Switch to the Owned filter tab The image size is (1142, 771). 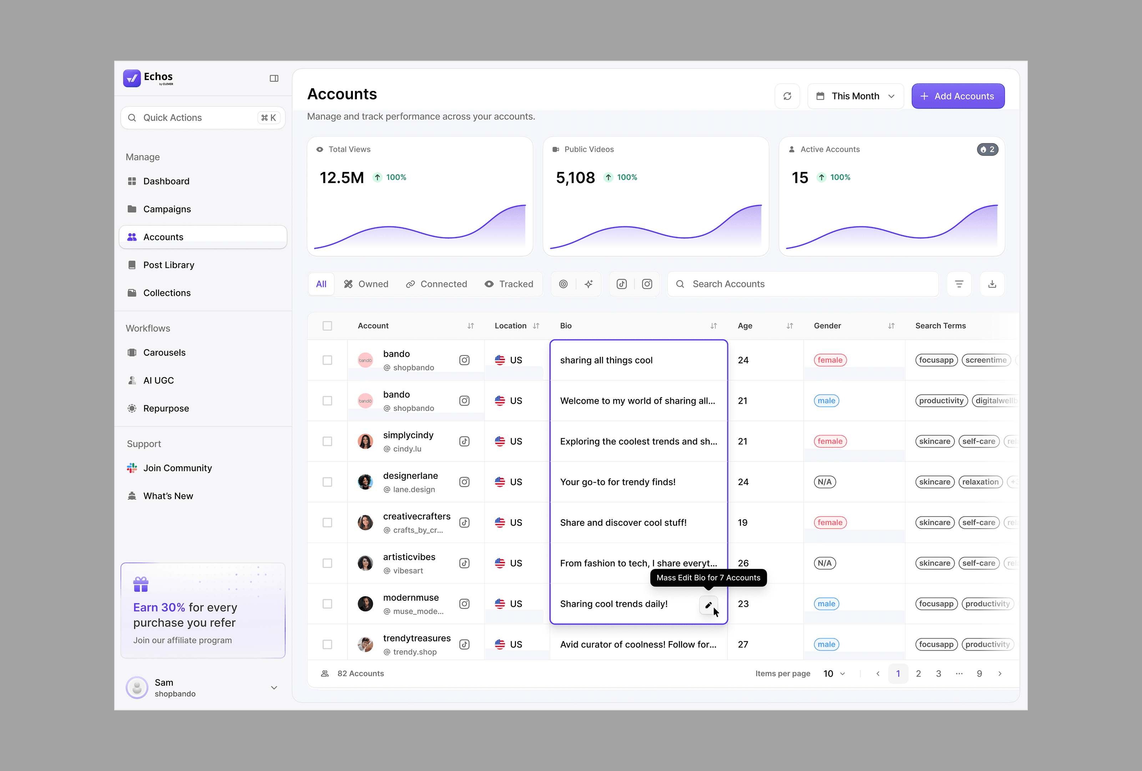point(366,284)
